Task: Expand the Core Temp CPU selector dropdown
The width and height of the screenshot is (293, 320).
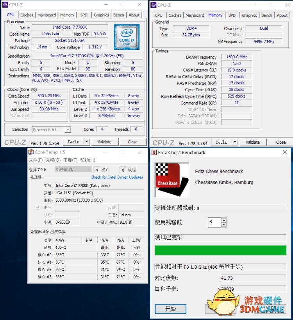Action: point(89,169)
